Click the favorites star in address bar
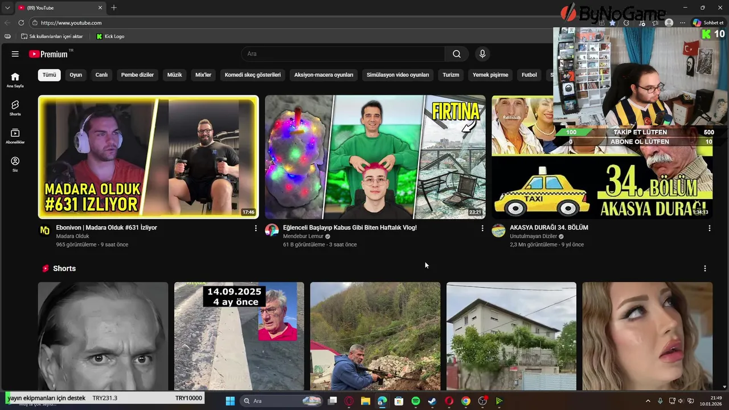The width and height of the screenshot is (729, 410). tap(612, 23)
